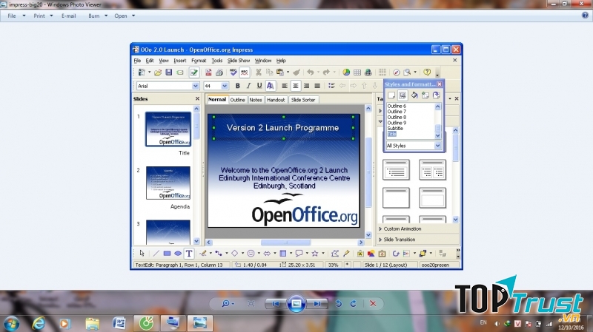Toggle italic formatting

[x=249, y=86]
